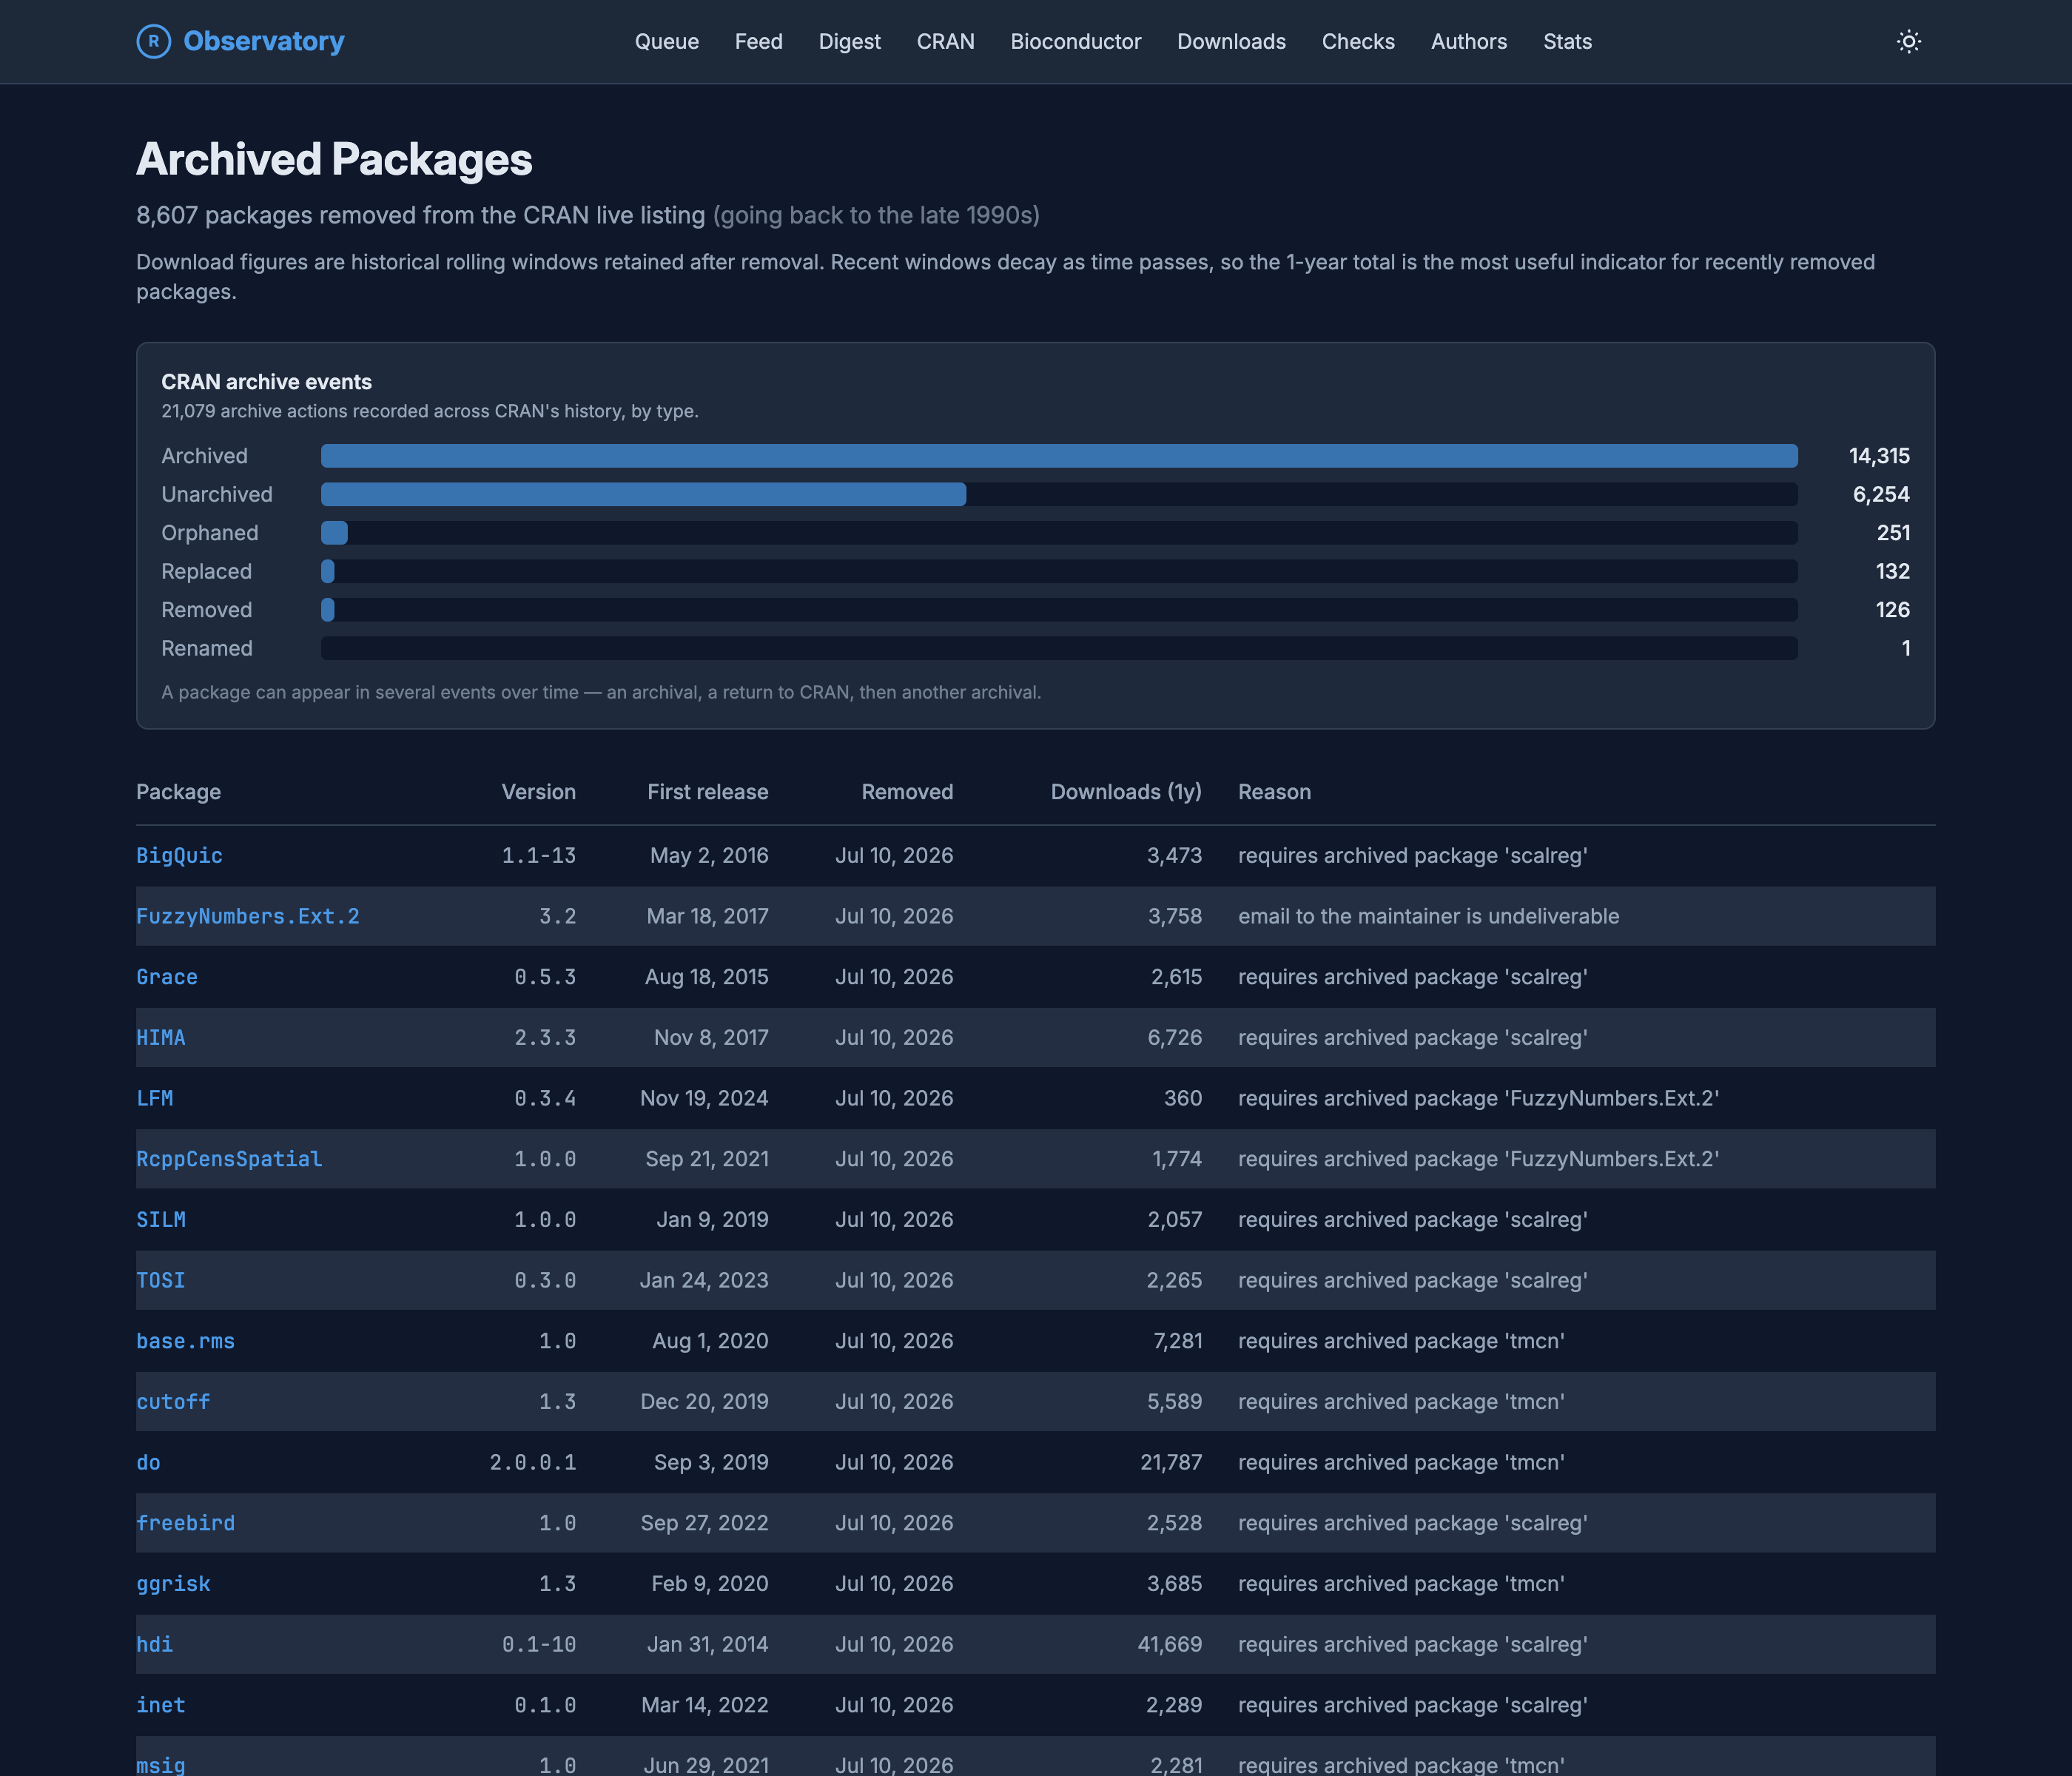Screen dimensions: 2072x1776
Task: Click hdi's first release Jan 31, 2014
Action: [707, 1644]
